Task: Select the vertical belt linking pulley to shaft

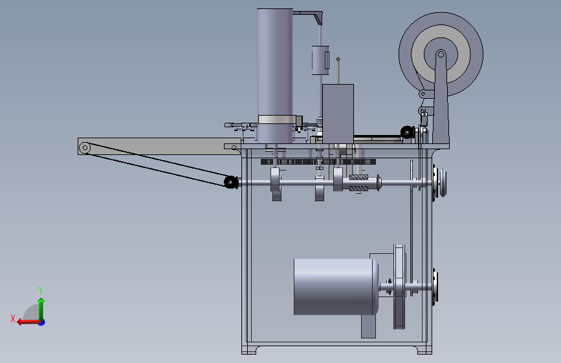Action: click(412, 227)
